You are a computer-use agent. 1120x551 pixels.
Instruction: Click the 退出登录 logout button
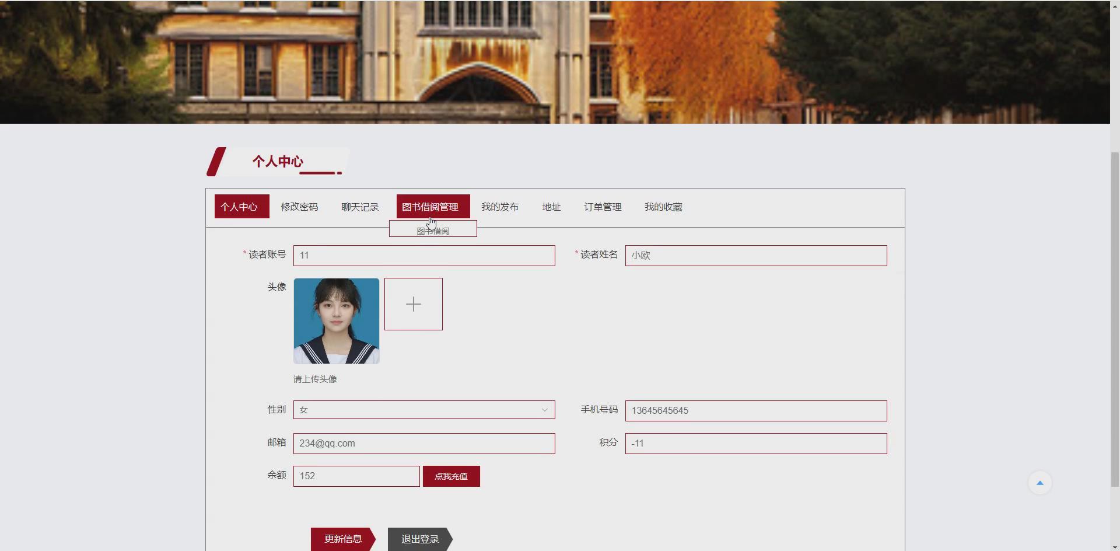[x=420, y=539]
